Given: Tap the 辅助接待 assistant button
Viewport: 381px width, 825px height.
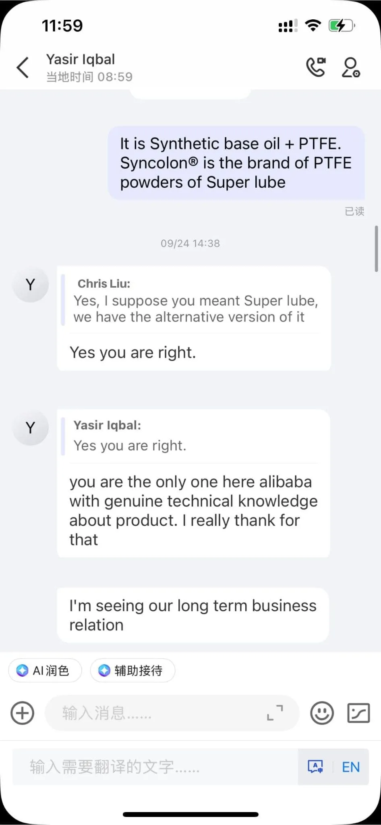Looking at the screenshot, I should [x=133, y=670].
